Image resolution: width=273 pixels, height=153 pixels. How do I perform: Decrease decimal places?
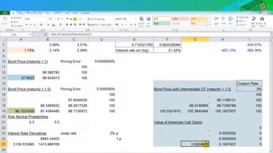click(x=135, y=25)
